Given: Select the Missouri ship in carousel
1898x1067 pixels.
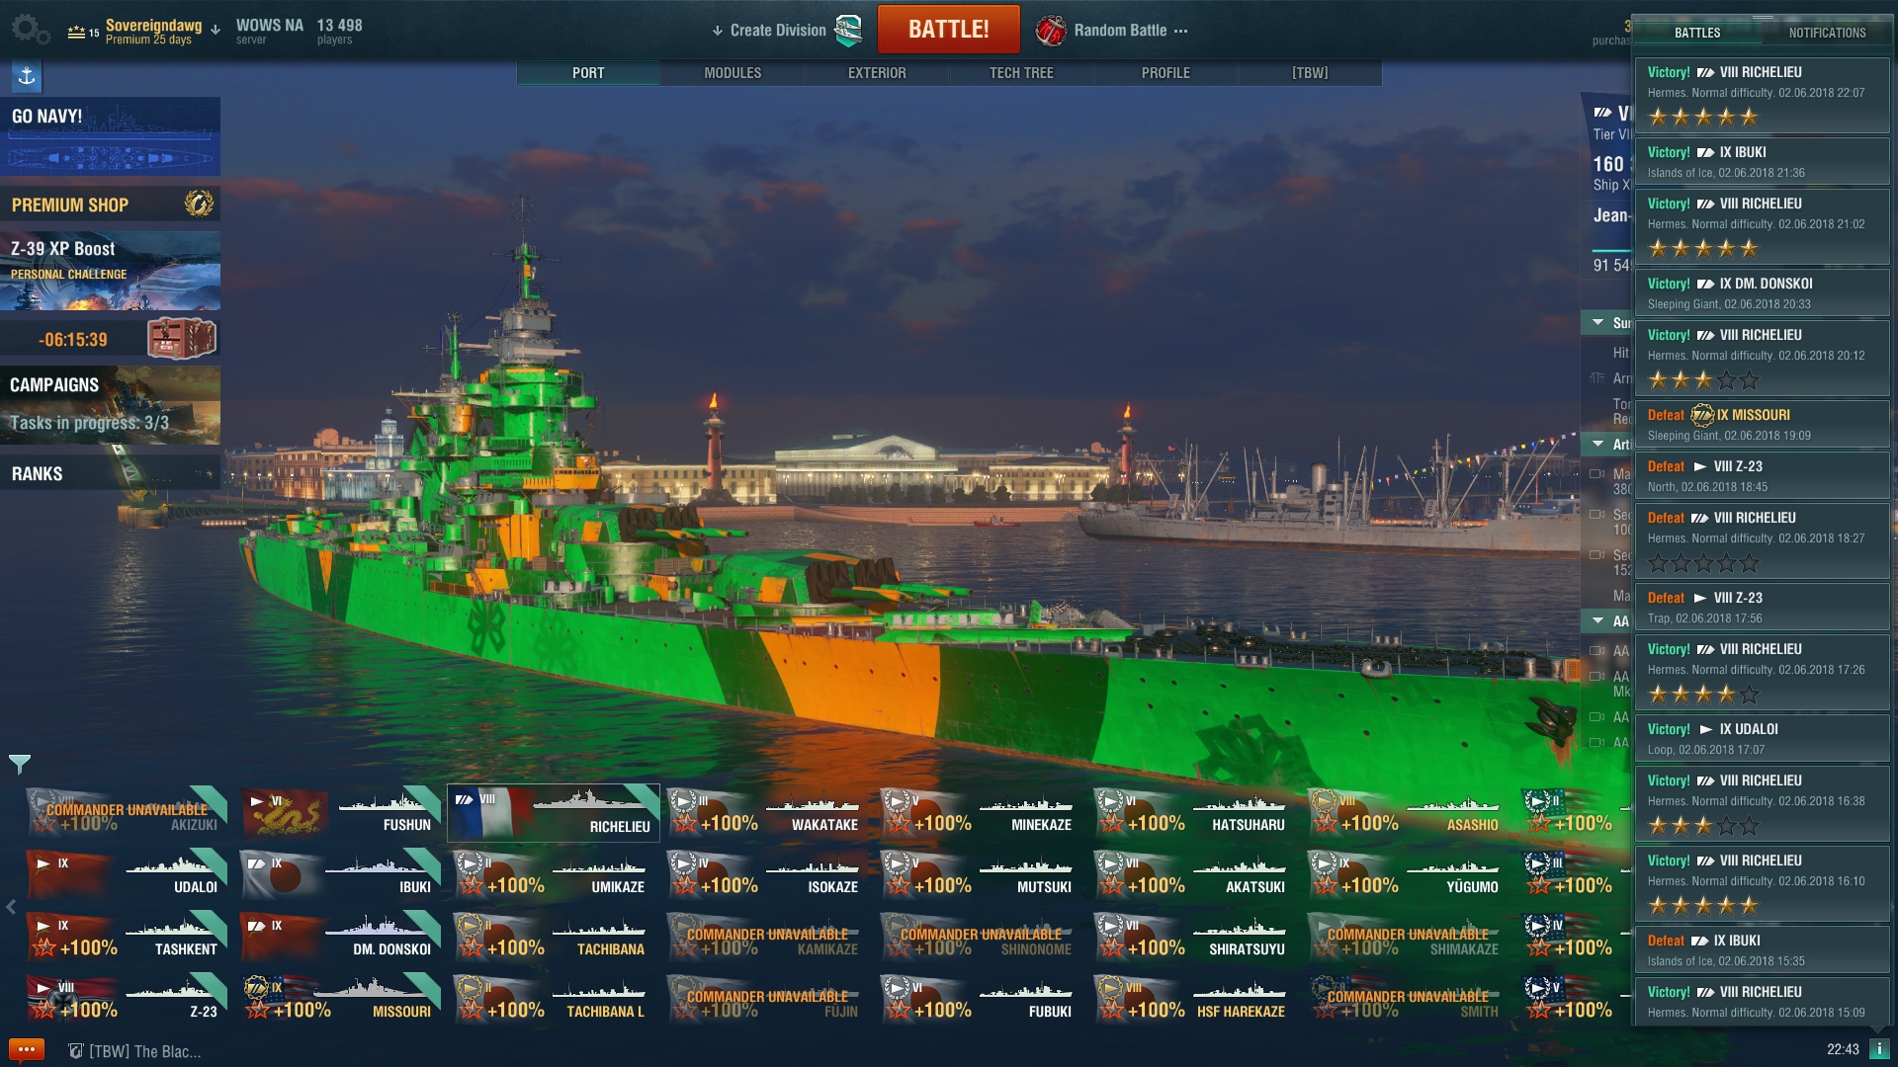Looking at the screenshot, I should pos(339,998).
